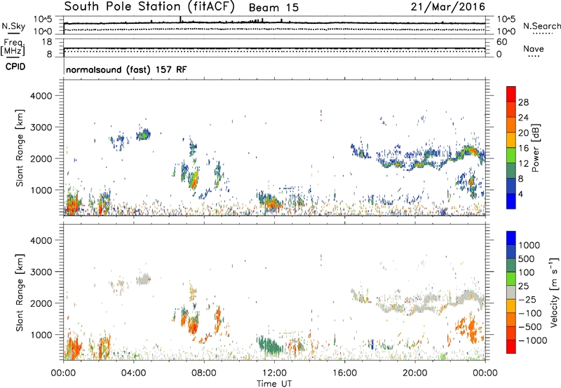This screenshot has width=561, height=388.
Task: Click the '-1000' label on Velocity color bar
Action: [x=532, y=340]
